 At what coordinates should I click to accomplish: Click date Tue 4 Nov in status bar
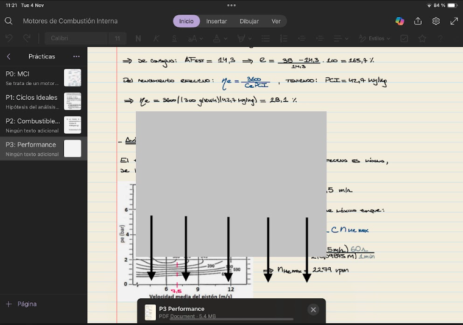coord(32,5)
